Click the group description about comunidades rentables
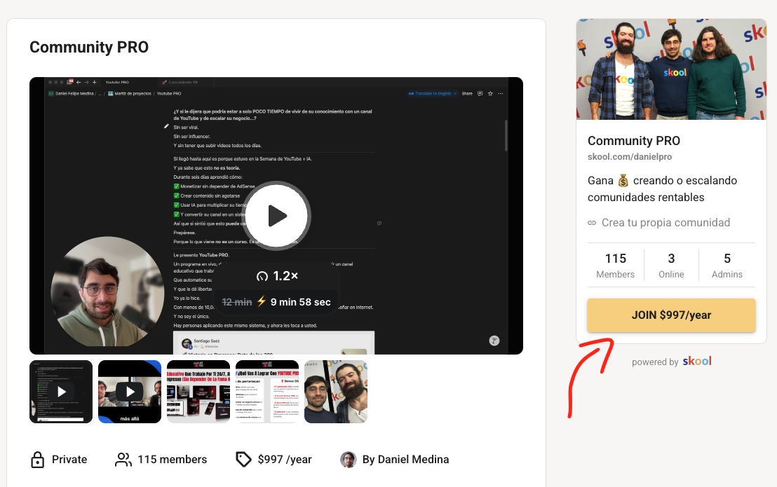This screenshot has height=487, width=777. click(x=662, y=188)
